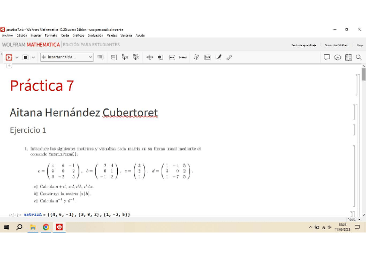The width and height of the screenshot is (366, 259).
Task: Click the cell style icon after Insertar celda
Action: 101,57
